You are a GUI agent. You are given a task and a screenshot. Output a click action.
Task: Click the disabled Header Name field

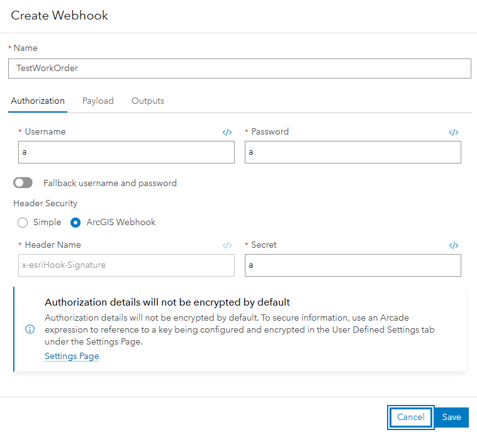[126, 265]
